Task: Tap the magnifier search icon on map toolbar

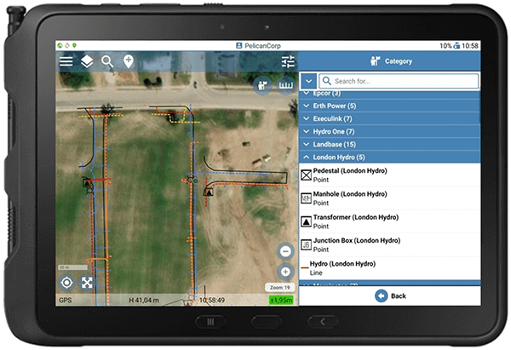Action: point(107,61)
